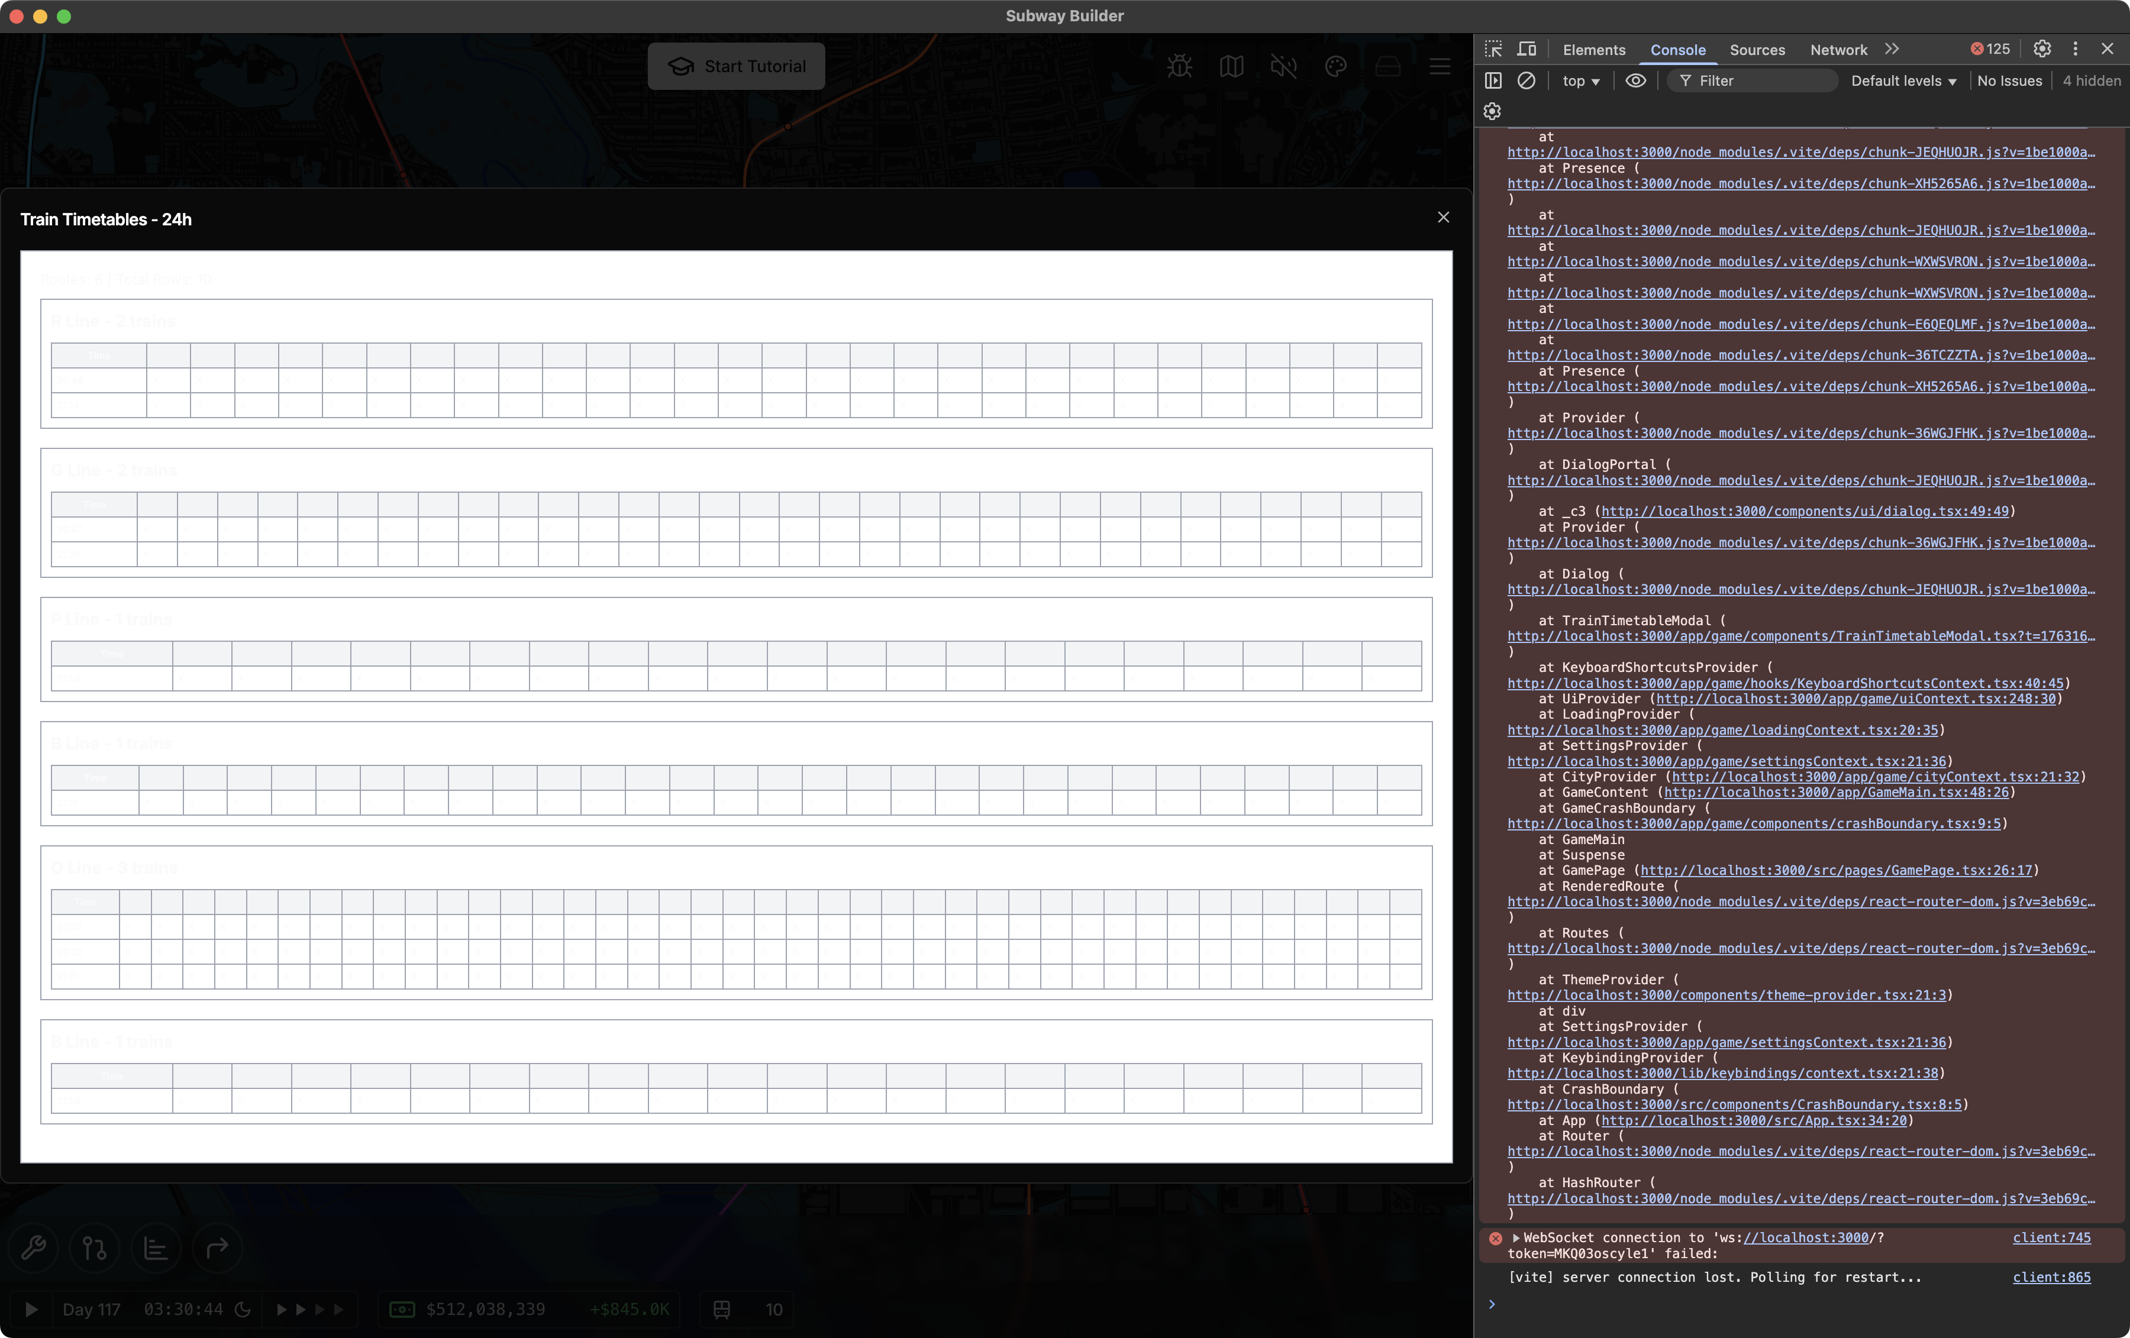Image resolution: width=2130 pixels, height=1338 pixels.
Task: Click the redo arrow icon
Action: click(x=217, y=1249)
